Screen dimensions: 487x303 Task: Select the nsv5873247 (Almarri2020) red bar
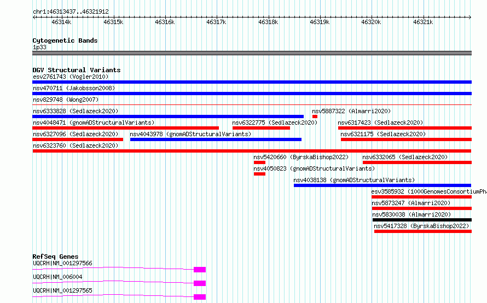point(422,208)
